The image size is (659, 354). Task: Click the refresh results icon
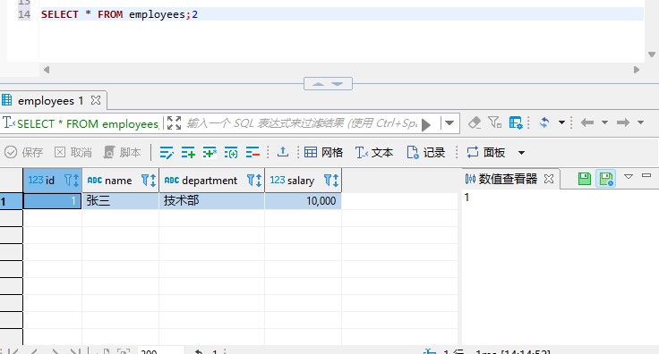544,122
